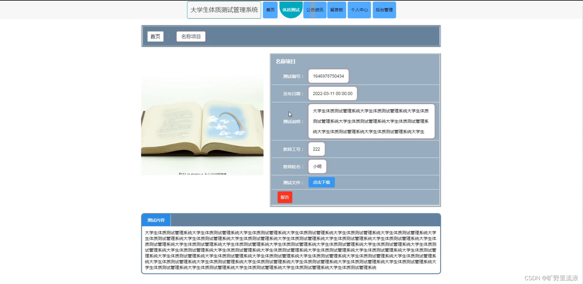This screenshot has width=583, height=284.
Task: Open the 体质测试 section
Action: click(291, 10)
